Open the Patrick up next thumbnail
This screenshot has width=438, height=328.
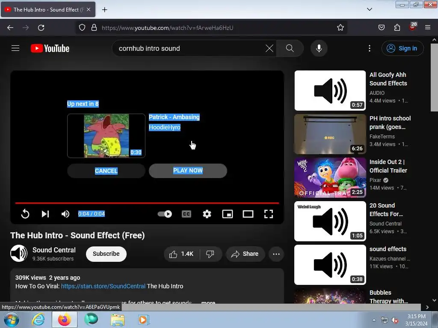106,135
